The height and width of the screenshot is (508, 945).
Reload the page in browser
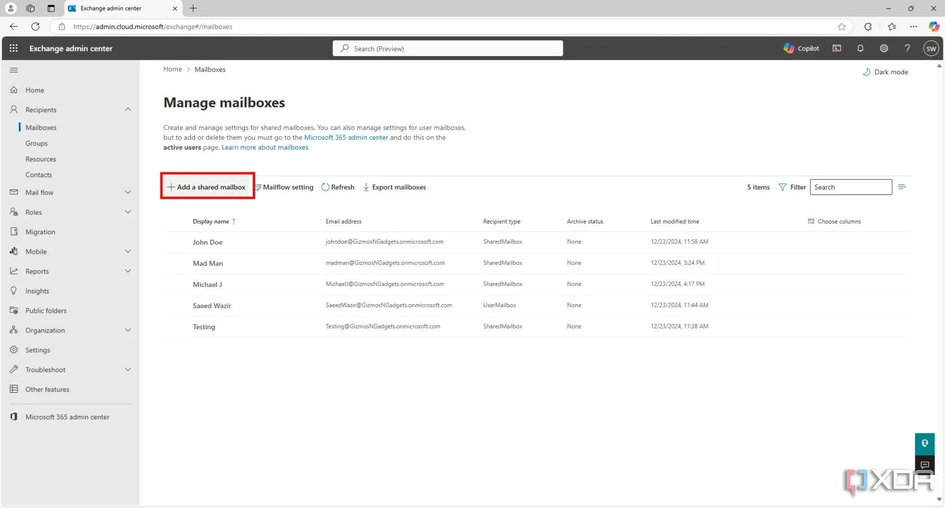[35, 27]
